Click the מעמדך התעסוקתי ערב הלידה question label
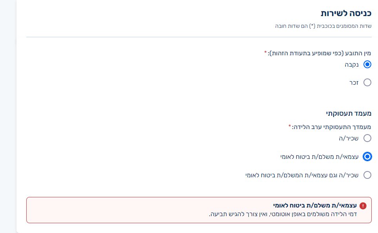This screenshot has height=233, width=378. 331,127
